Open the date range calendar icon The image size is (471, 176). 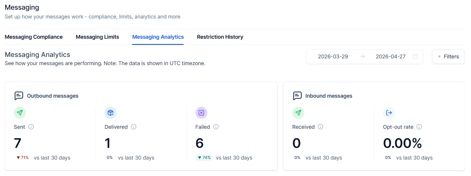pos(415,57)
